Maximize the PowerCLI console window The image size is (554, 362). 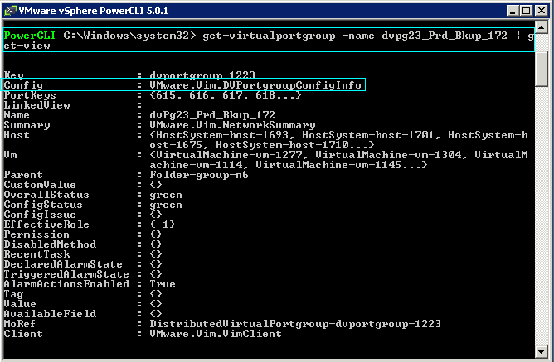click(526, 11)
